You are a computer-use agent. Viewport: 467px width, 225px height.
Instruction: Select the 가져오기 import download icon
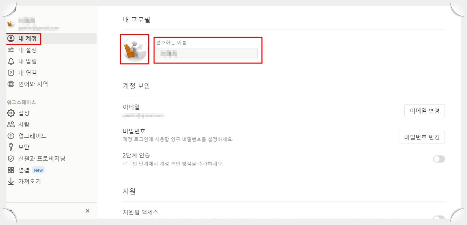click(x=12, y=181)
